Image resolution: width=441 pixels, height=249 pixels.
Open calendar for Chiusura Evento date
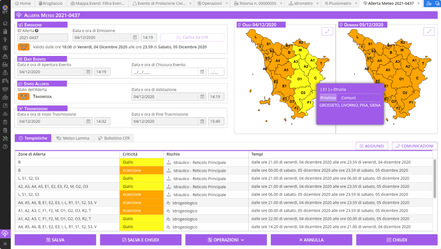[202, 72]
